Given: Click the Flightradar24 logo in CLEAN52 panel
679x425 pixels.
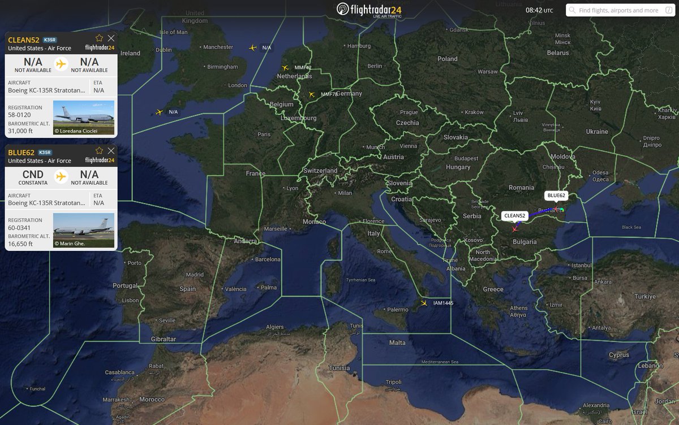Looking at the screenshot, I should click(100, 48).
